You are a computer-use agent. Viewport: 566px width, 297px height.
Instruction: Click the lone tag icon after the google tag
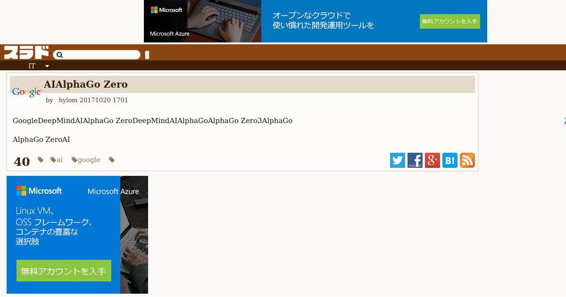(x=112, y=160)
